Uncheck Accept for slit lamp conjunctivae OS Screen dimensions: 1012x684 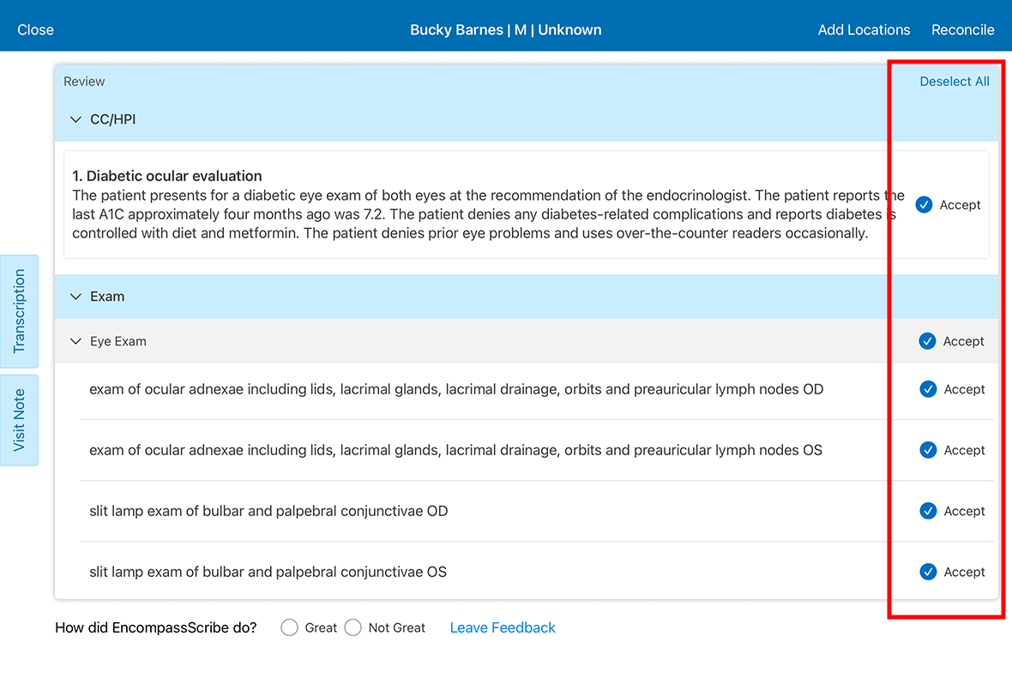coord(928,572)
